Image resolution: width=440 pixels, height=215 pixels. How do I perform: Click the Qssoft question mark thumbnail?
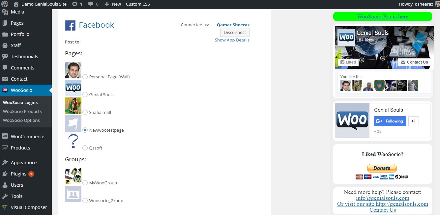(x=73, y=141)
